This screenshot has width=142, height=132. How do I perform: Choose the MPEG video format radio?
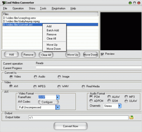(35, 87)
